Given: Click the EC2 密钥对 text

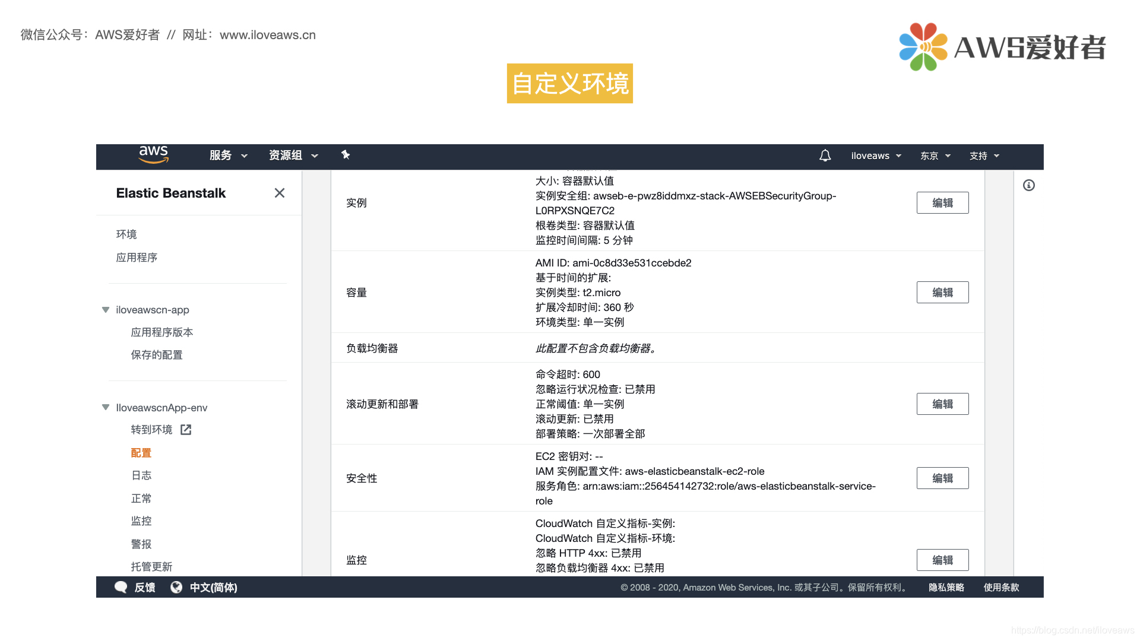Looking at the screenshot, I should tap(569, 456).
